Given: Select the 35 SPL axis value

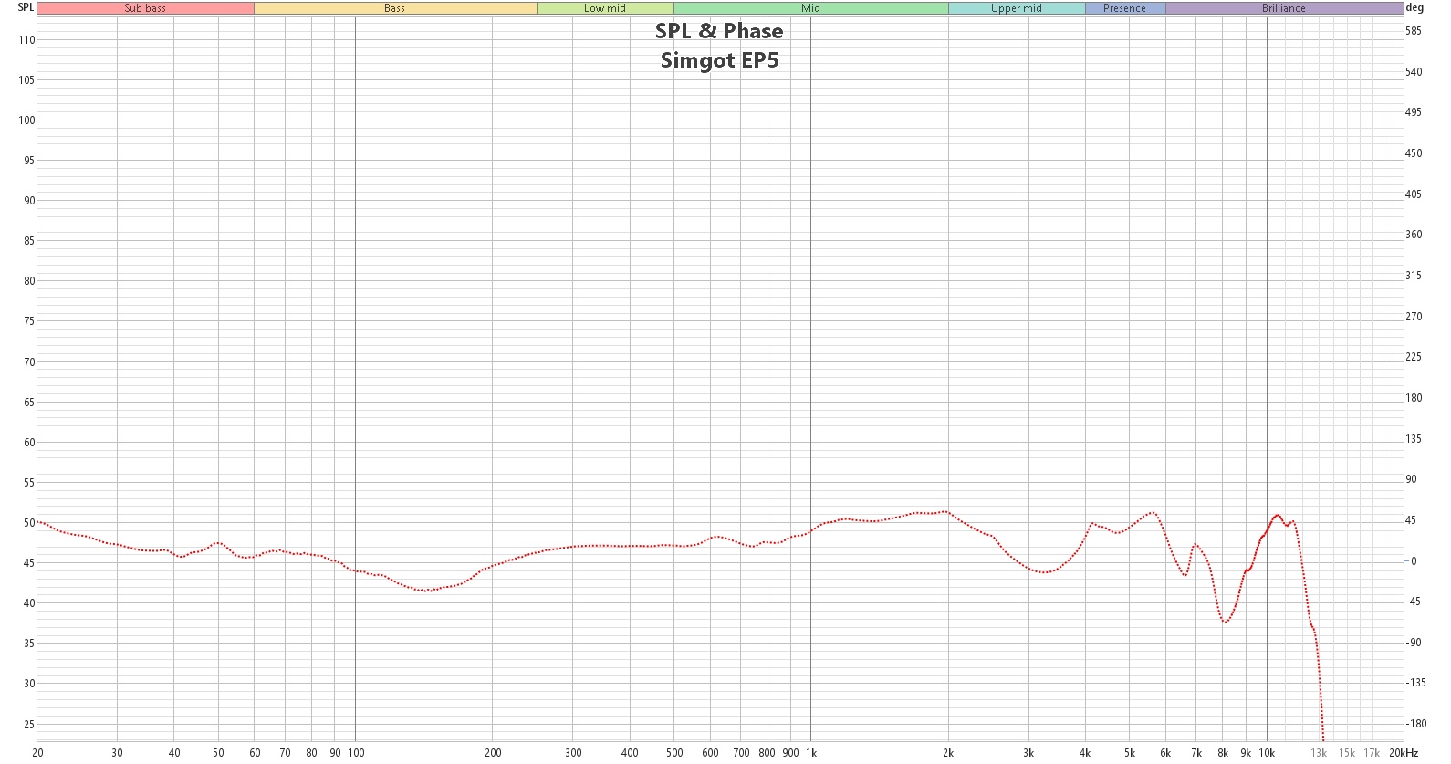Looking at the screenshot, I should tap(29, 644).
